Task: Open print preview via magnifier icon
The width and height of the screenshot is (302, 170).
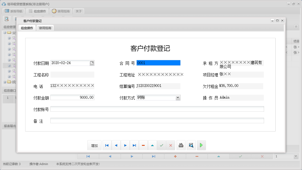Action: [x=191, y=145]
